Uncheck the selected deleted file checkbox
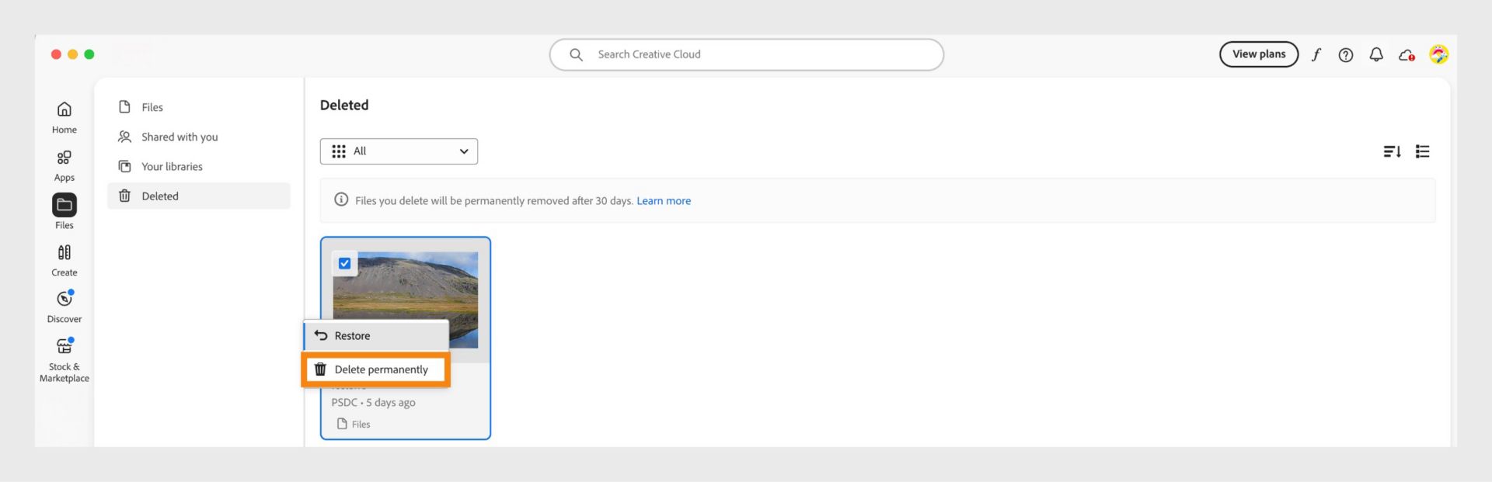 pyautogui.click(x=344, y=264)
